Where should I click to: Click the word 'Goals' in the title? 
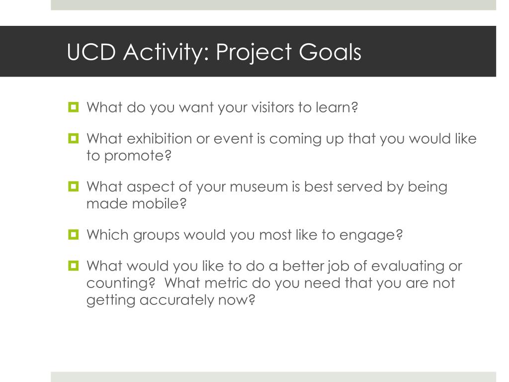[x=330, y=52]
